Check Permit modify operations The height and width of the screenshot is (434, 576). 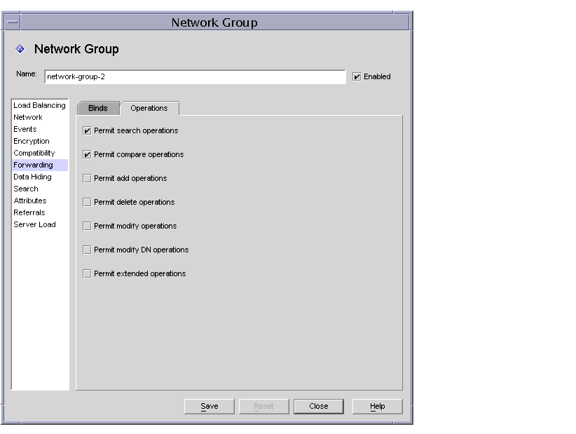point(87,226)
